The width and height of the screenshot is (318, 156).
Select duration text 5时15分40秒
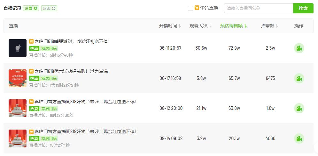61,55
